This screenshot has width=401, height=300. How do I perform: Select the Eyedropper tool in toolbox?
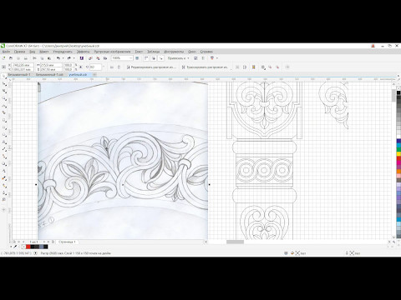[4, 178]
